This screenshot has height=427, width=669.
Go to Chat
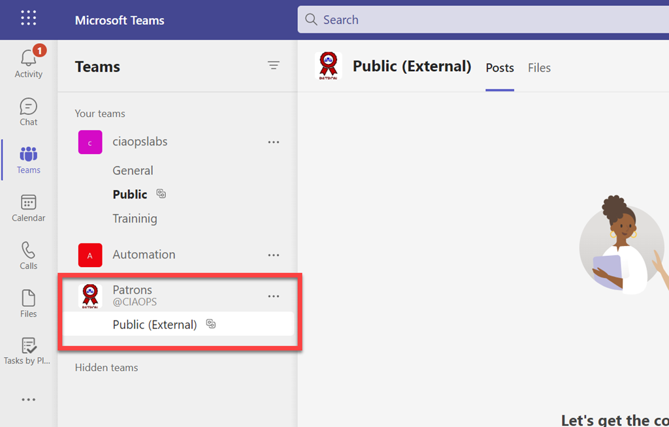(x=28, y=112)
